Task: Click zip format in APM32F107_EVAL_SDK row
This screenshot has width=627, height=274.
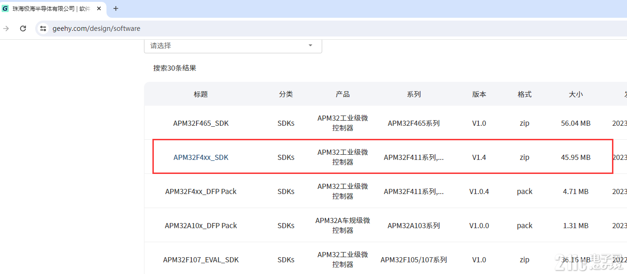Action: [525, 260]
